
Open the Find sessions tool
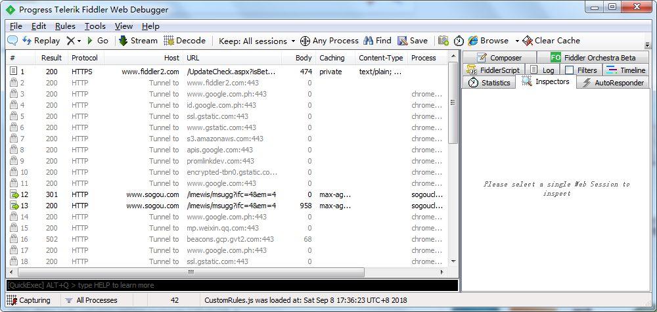[x=378, y=41]
